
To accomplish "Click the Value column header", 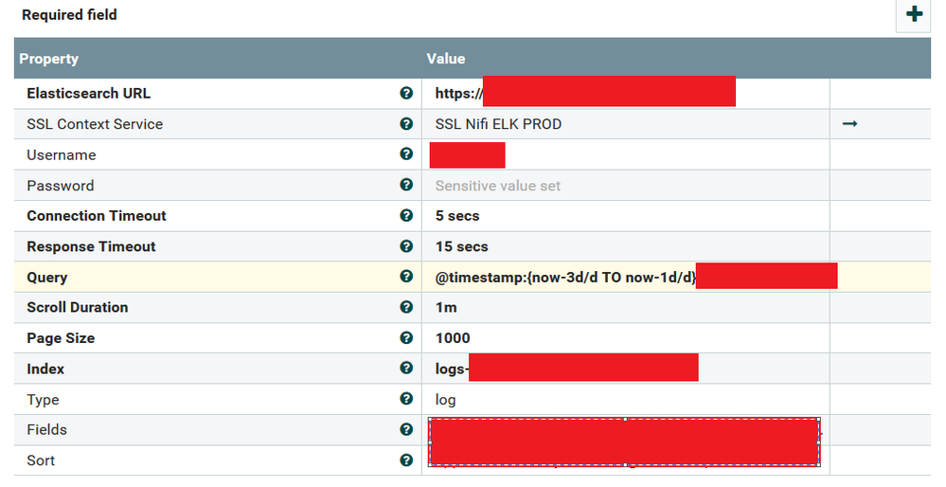I will click(446, 59).
